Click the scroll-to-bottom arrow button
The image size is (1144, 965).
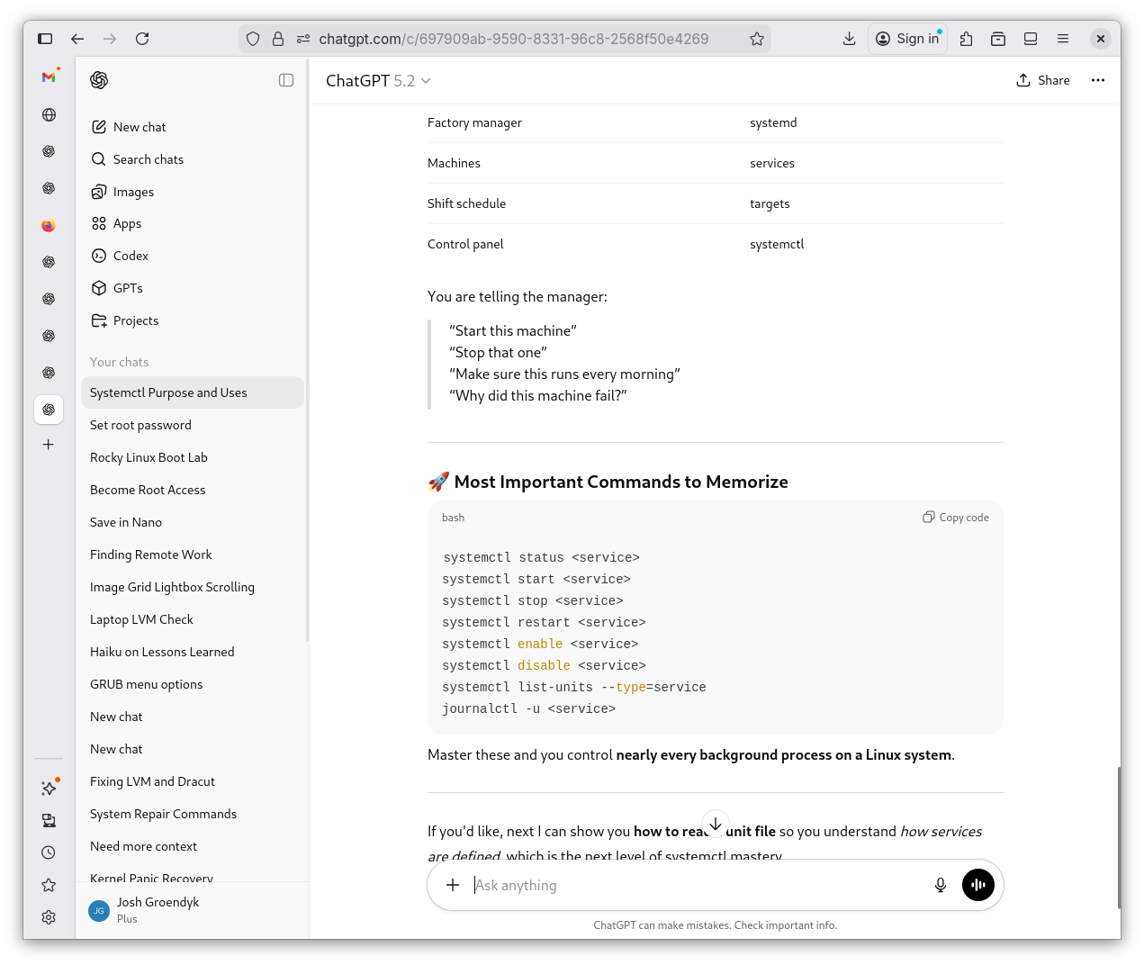click(715, 824)
